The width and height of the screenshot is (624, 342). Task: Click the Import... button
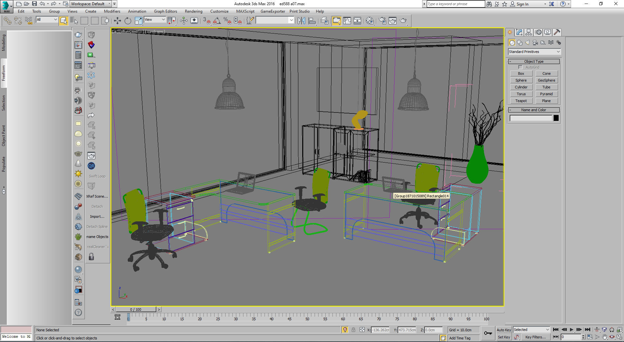point(97,217)
